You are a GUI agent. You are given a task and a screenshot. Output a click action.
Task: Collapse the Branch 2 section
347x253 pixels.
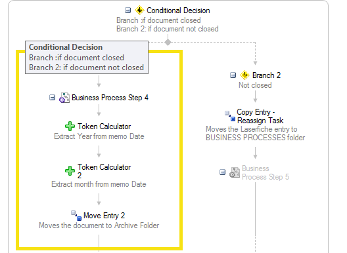(233, 75)
